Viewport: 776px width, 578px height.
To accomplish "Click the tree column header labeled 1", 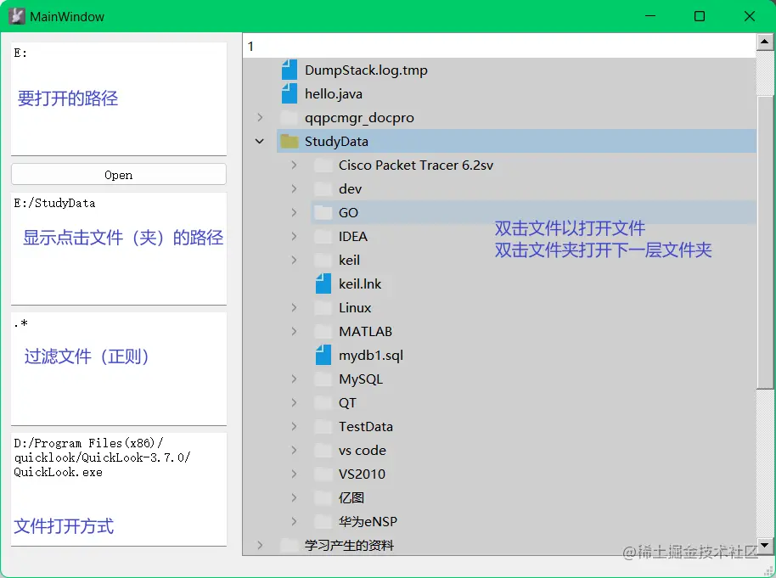I will pos(499,46).
